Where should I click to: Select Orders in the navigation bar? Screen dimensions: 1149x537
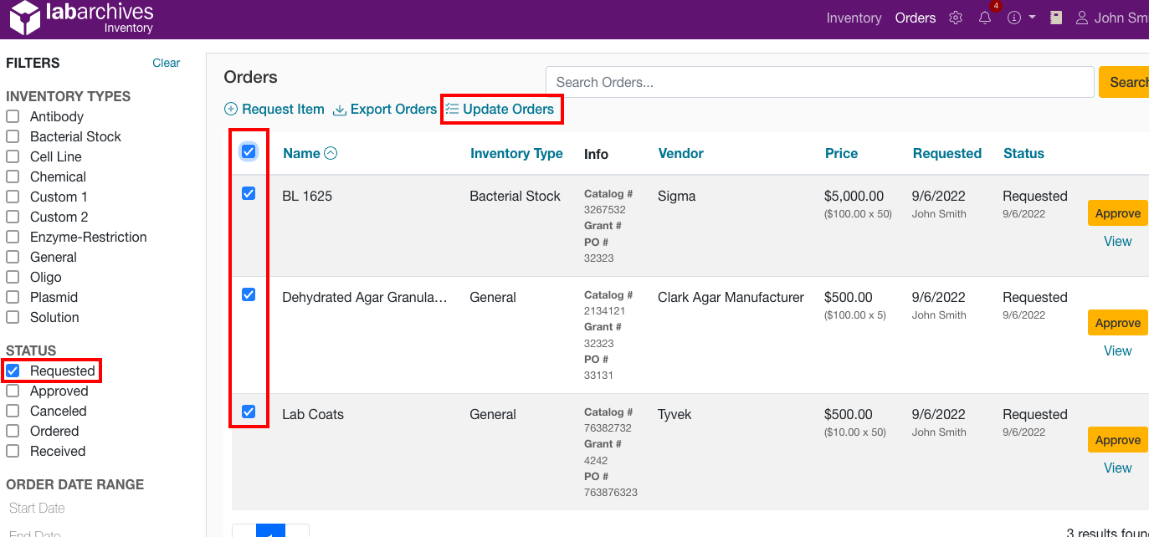click(x=915, y=18)
